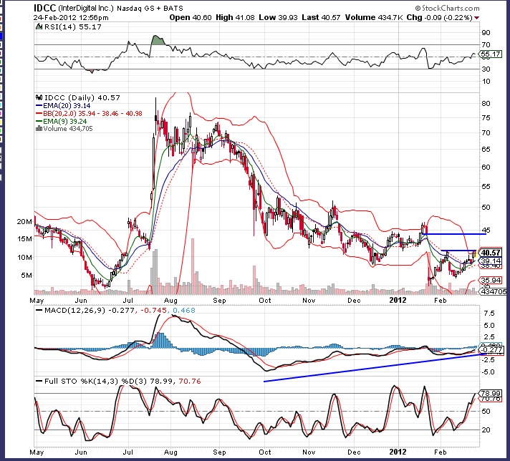Click the Chg -0.09 (-0.22%) value

click(x=439, y=18)
